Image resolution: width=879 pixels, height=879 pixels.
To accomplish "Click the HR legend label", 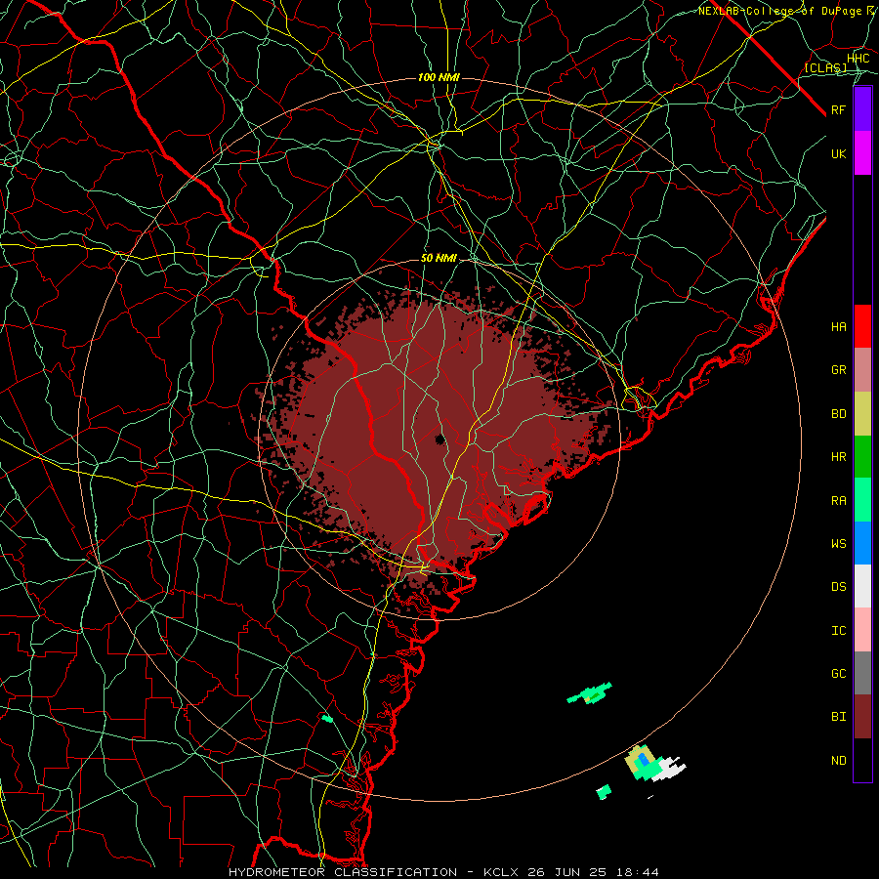I will pos(838,457).
